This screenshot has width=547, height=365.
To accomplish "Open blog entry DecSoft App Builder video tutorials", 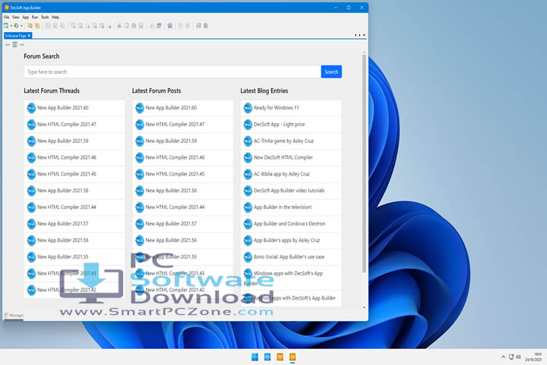I will coord(291,191).
